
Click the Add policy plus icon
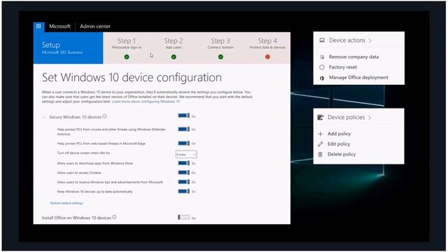point(321,134)
